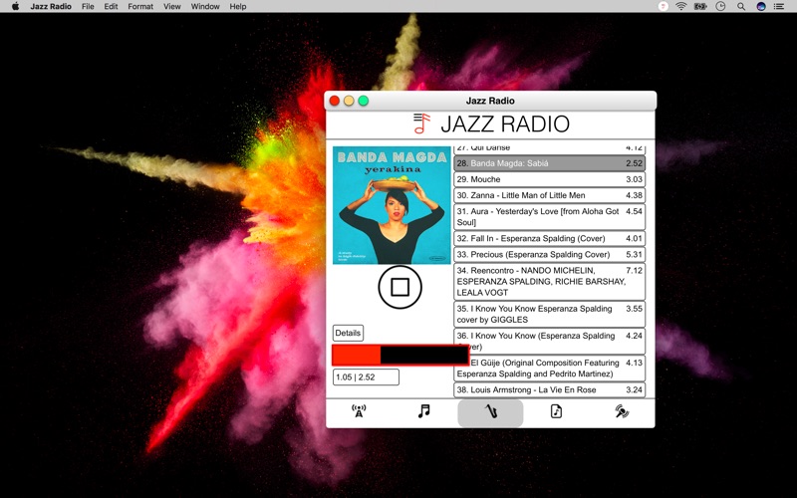Launch Siri from the menu bar

(x=761, y=6)
